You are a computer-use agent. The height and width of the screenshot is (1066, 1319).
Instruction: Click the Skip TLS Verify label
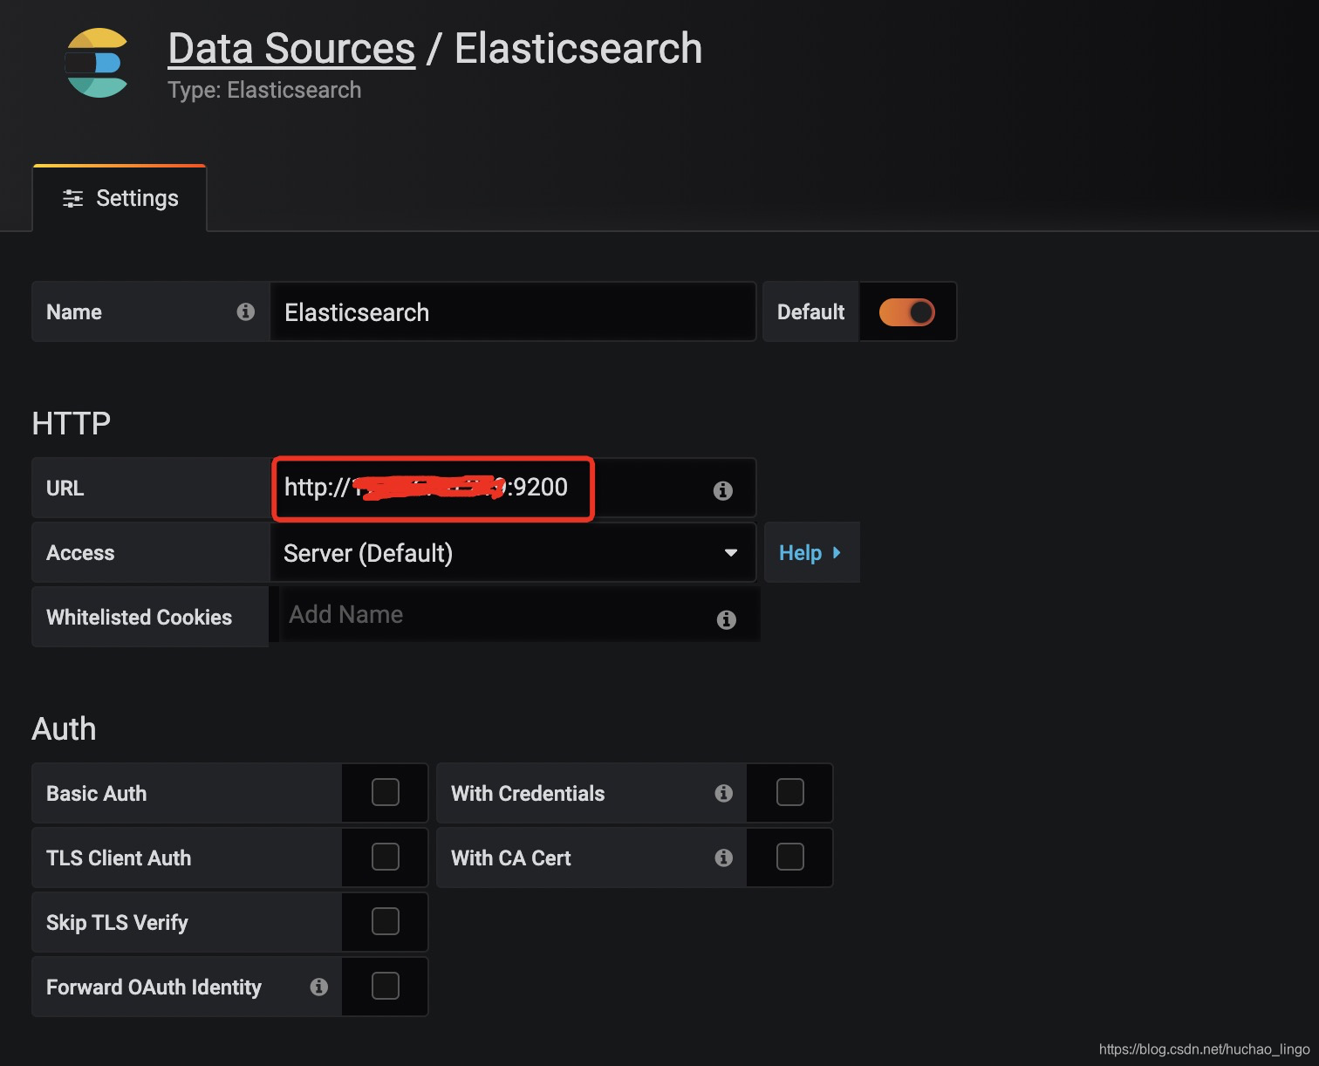point(117,923)
